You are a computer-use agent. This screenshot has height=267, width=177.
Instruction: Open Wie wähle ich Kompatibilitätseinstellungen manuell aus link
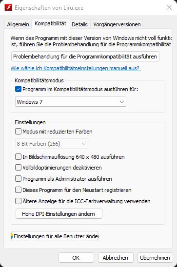coord(76,68)
